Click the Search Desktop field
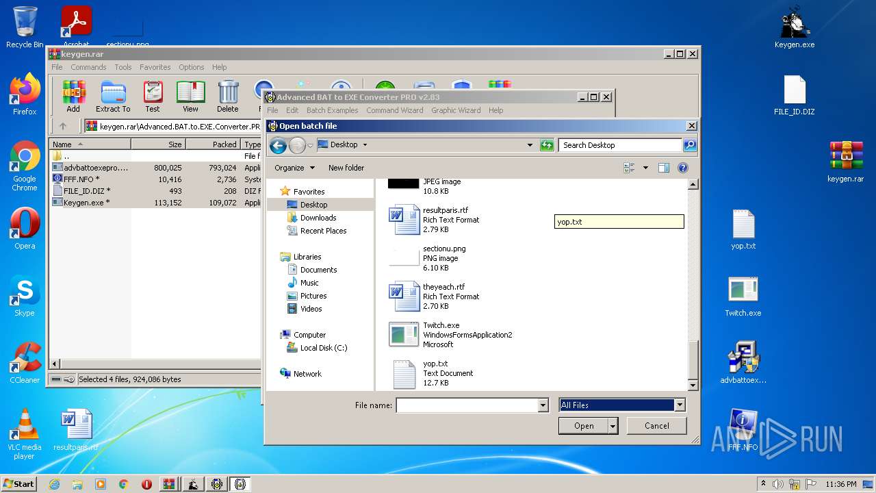 [620, 145]
